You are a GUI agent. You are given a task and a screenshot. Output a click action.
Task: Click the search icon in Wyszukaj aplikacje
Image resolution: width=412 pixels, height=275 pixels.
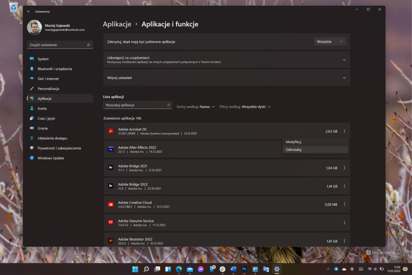(x=169, y=105)
